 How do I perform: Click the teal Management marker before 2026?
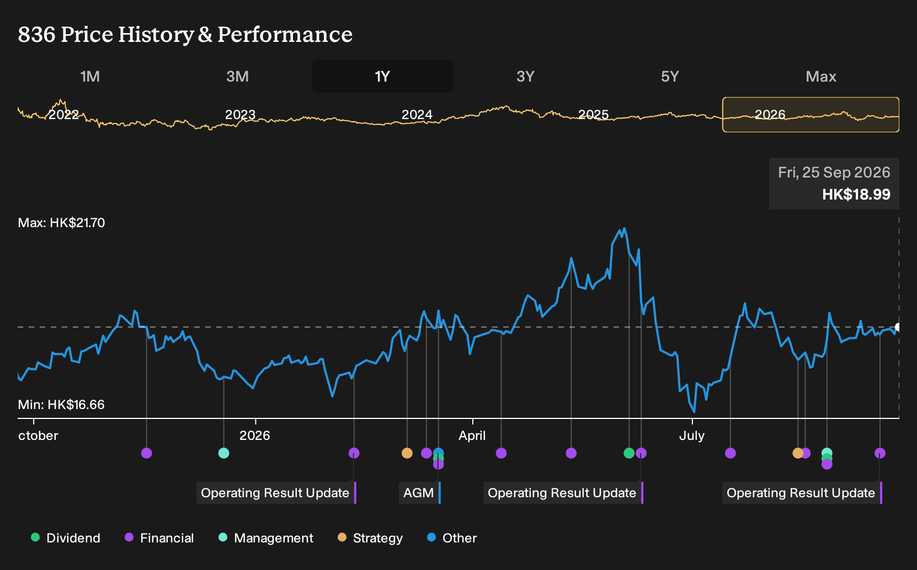[223, 453]
